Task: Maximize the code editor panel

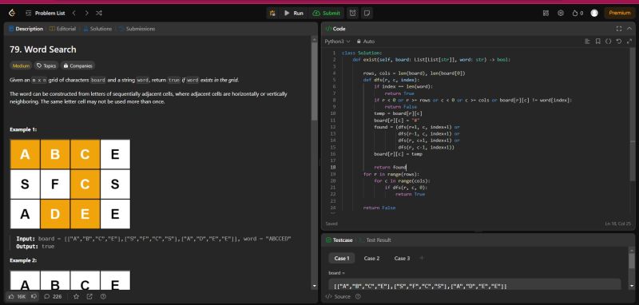Action: pos(618,29)
